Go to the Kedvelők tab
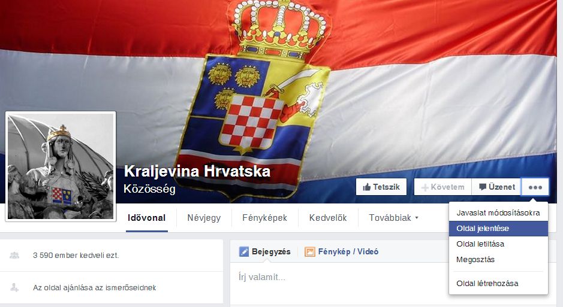The height and width of the screenshot is (307, 563). click(x=328, y=218)
